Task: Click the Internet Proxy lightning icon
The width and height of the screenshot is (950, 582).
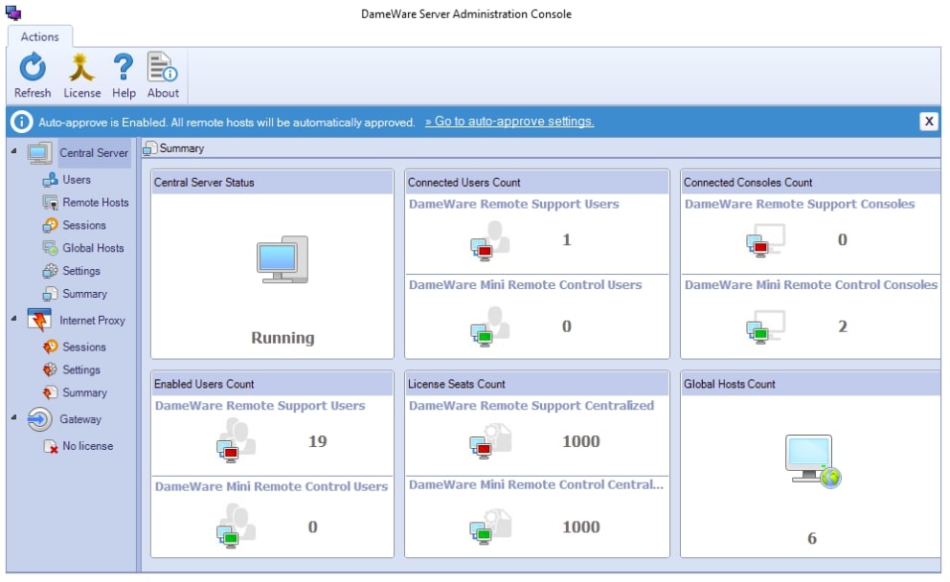Action: tap(39, 320)
